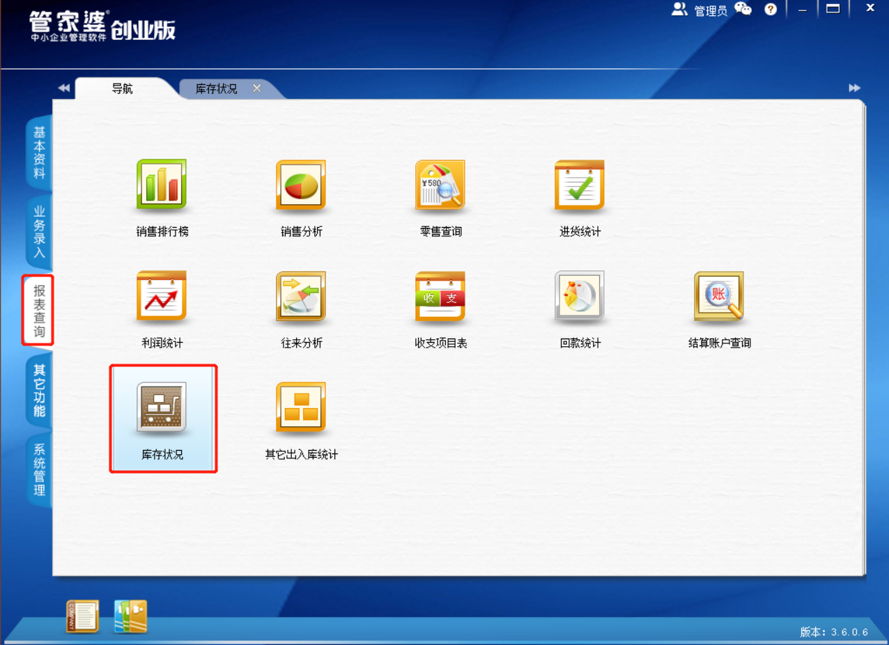Select the 其它功能 side tab
Screen dimensions: 889x645
40,391
